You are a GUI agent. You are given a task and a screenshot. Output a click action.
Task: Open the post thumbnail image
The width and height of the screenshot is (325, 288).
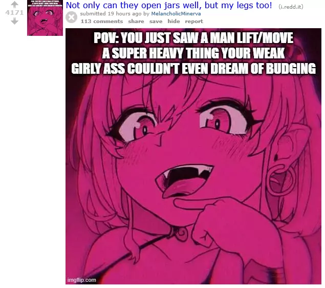tap(45, 18)
